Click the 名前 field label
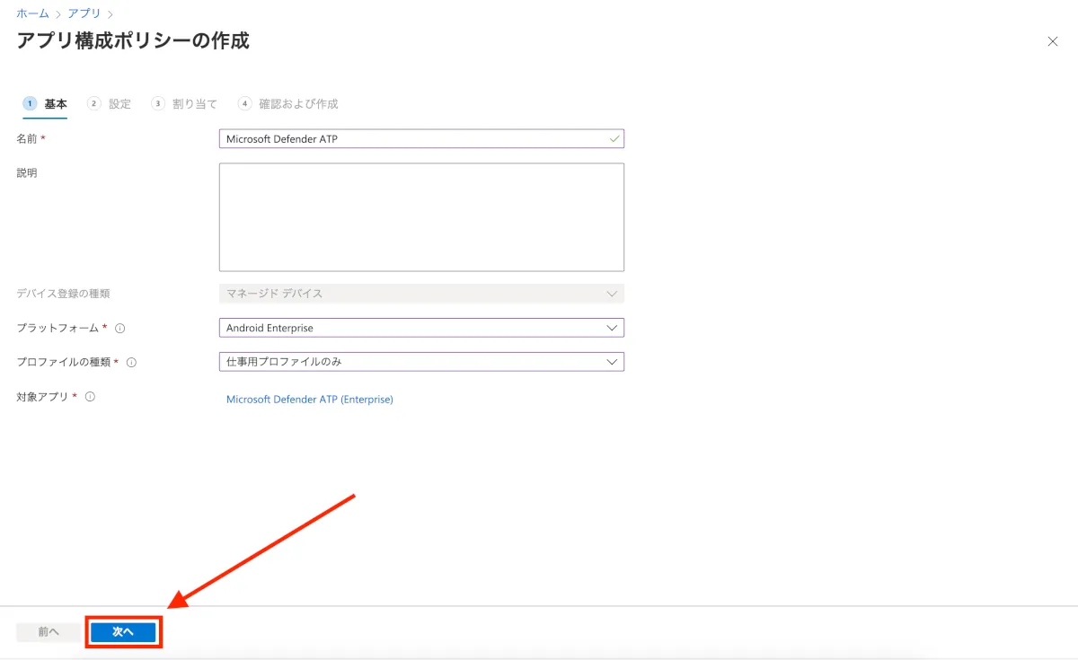This screenshot has height=660, width=1078. [28, 139]
